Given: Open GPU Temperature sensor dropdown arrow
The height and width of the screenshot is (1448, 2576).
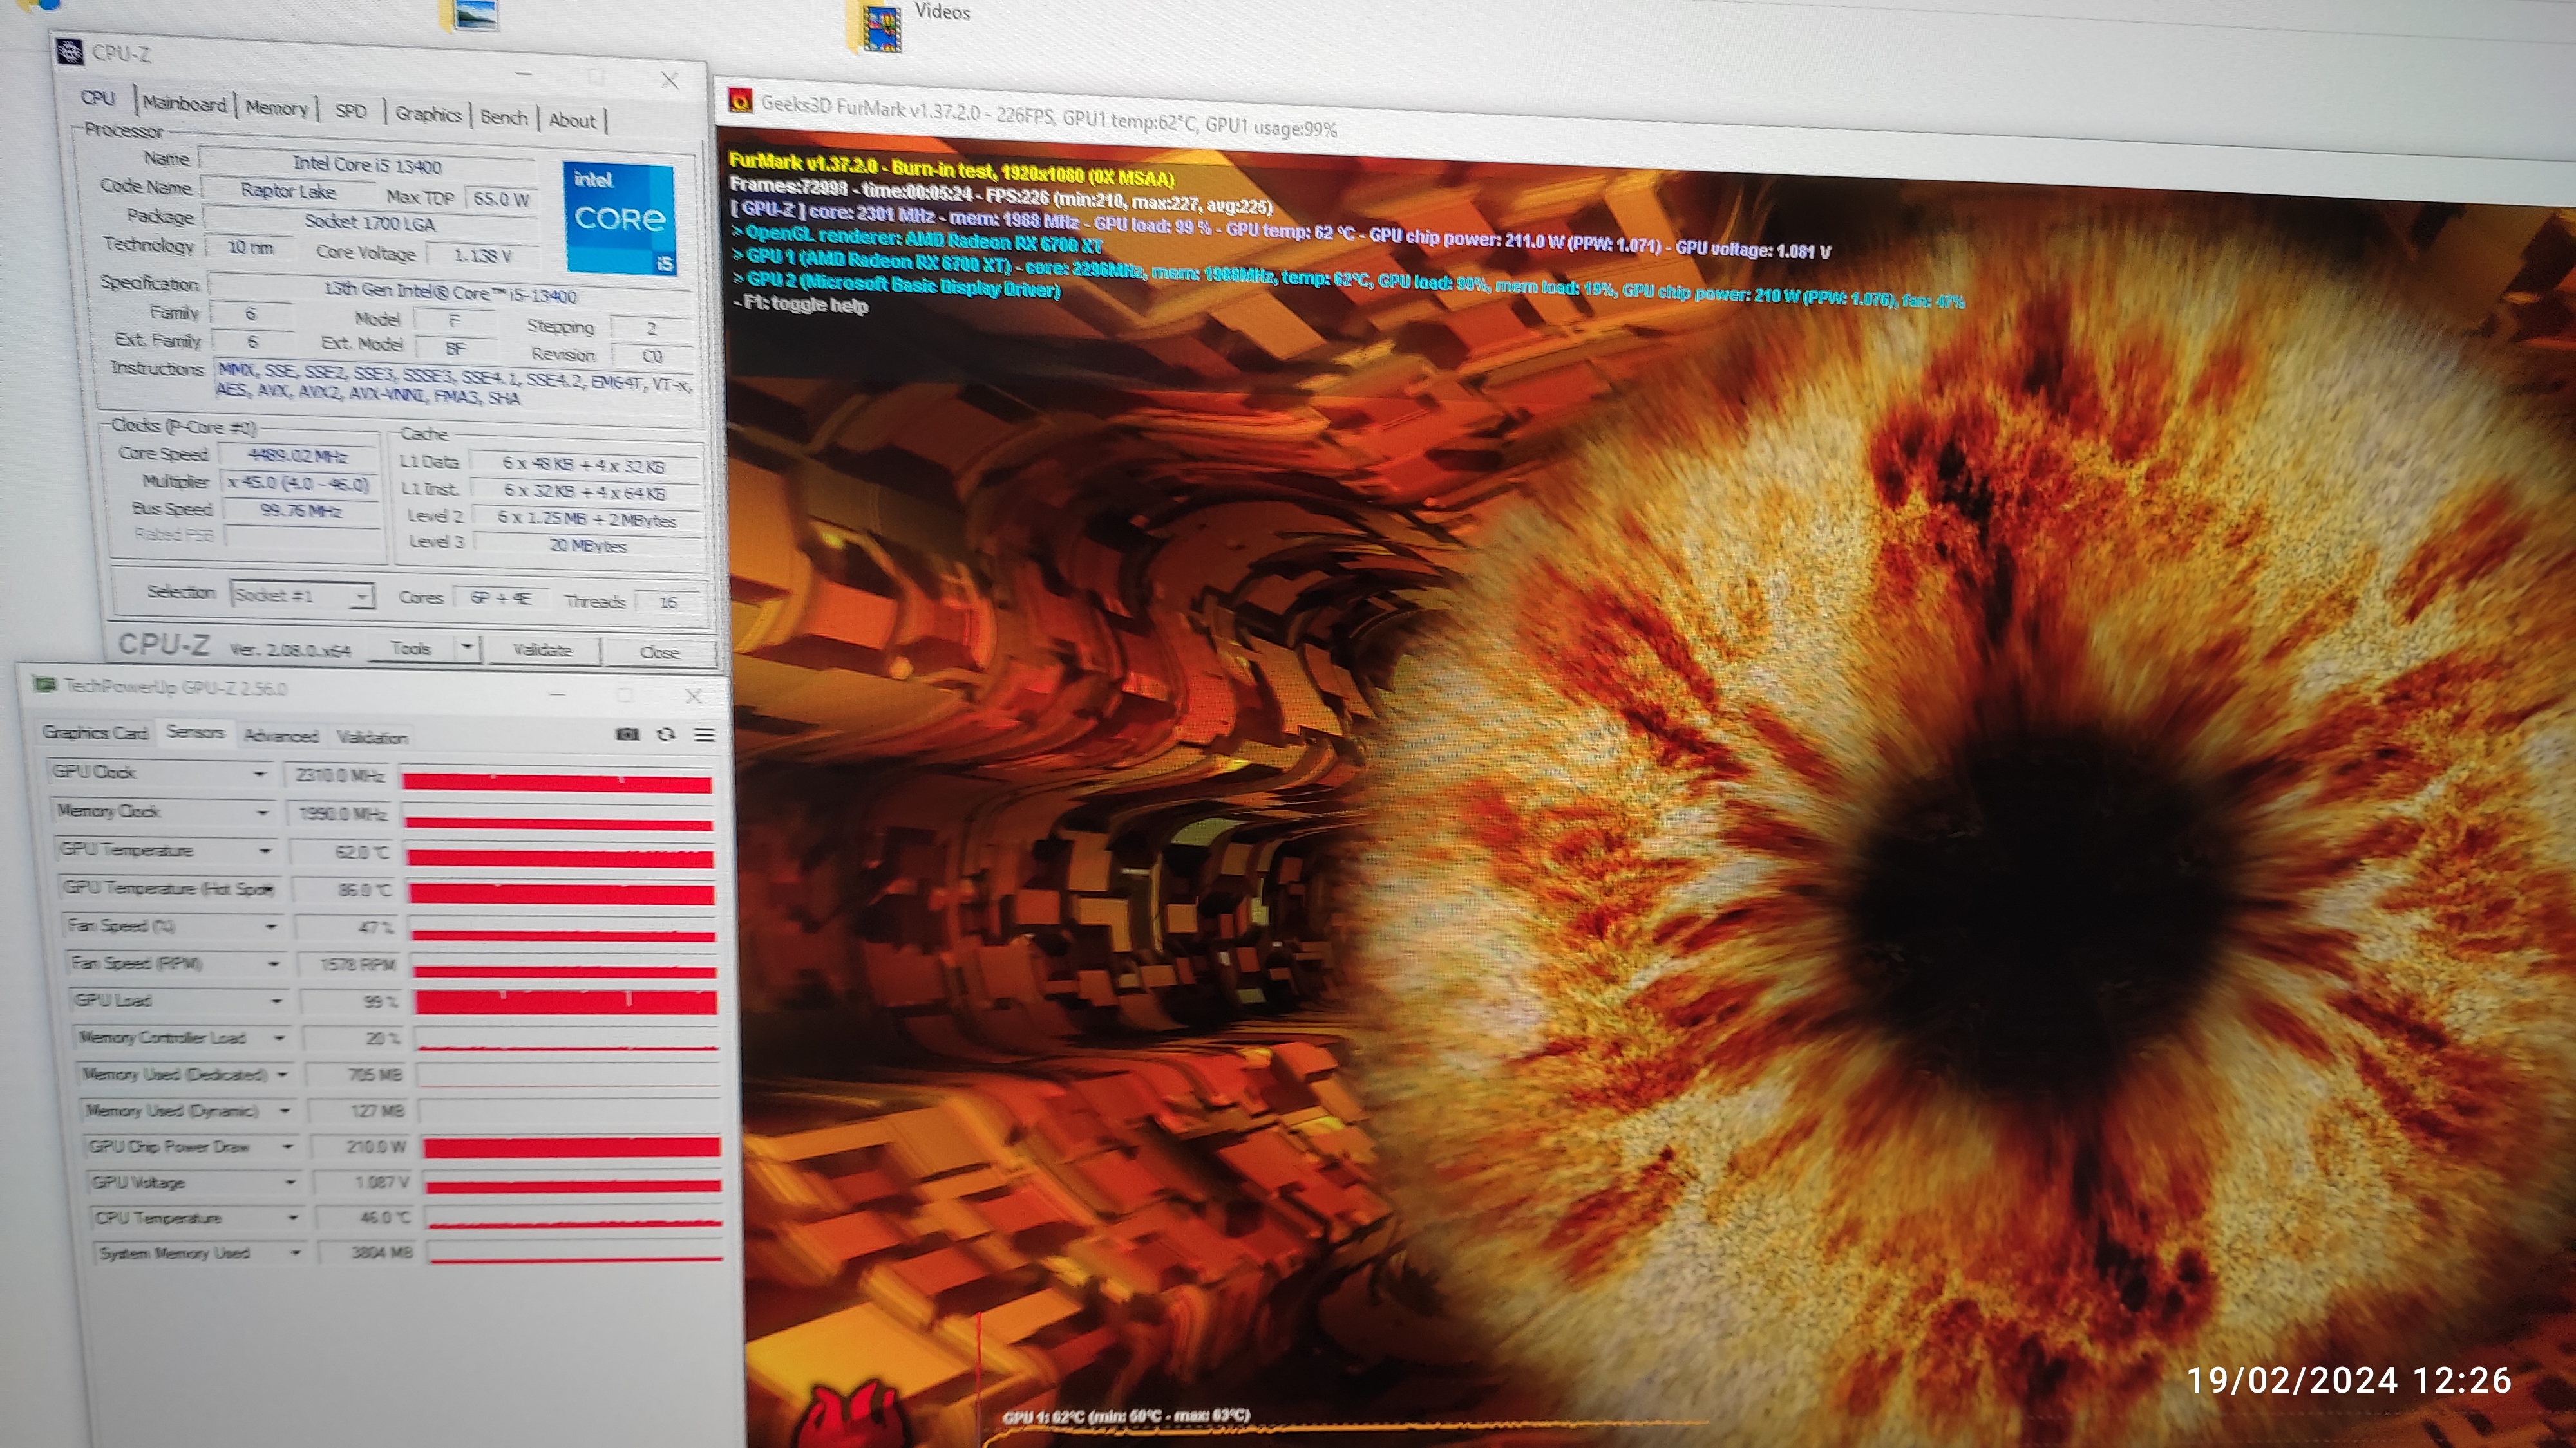Looking at the screenshot, I should (265, 850).
